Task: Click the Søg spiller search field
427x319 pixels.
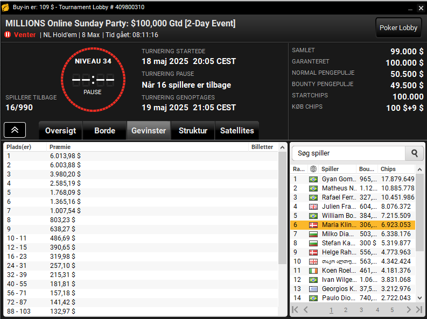Action: (x=348, y=153)
